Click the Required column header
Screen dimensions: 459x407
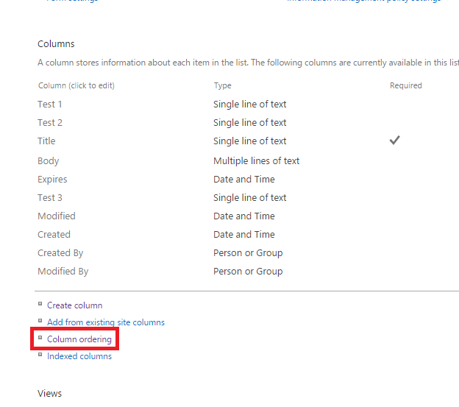pyautogui.click(x=406, y=86)
